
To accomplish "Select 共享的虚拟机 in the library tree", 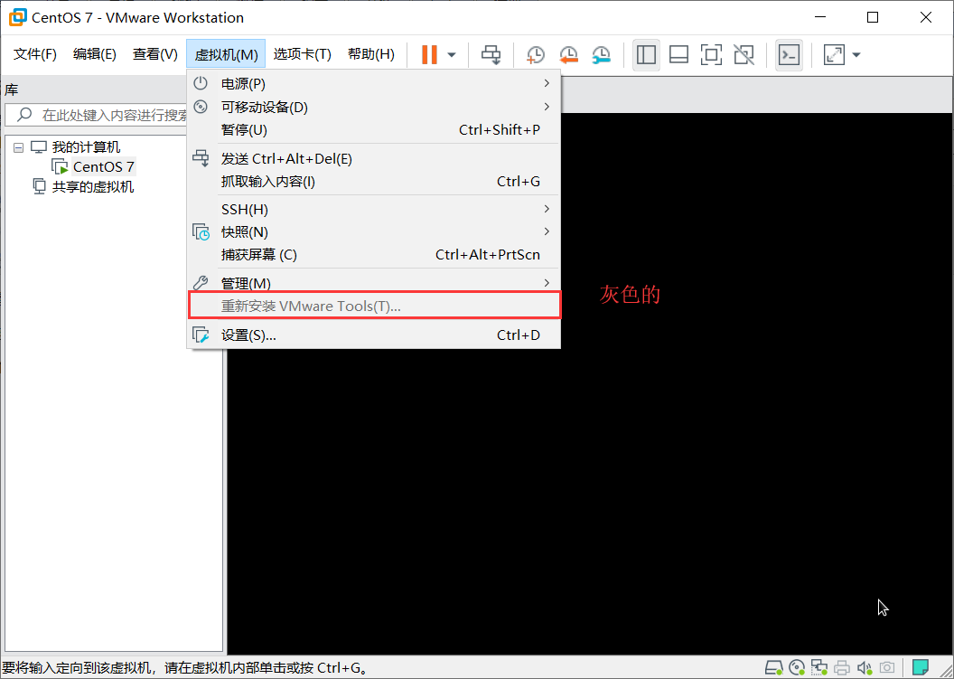I will pyautogui.click(x=92, y=186).
